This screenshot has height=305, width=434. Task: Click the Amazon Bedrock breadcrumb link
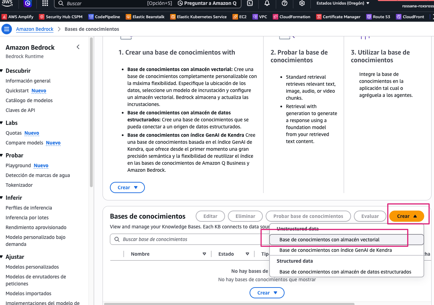click(35, 29)
